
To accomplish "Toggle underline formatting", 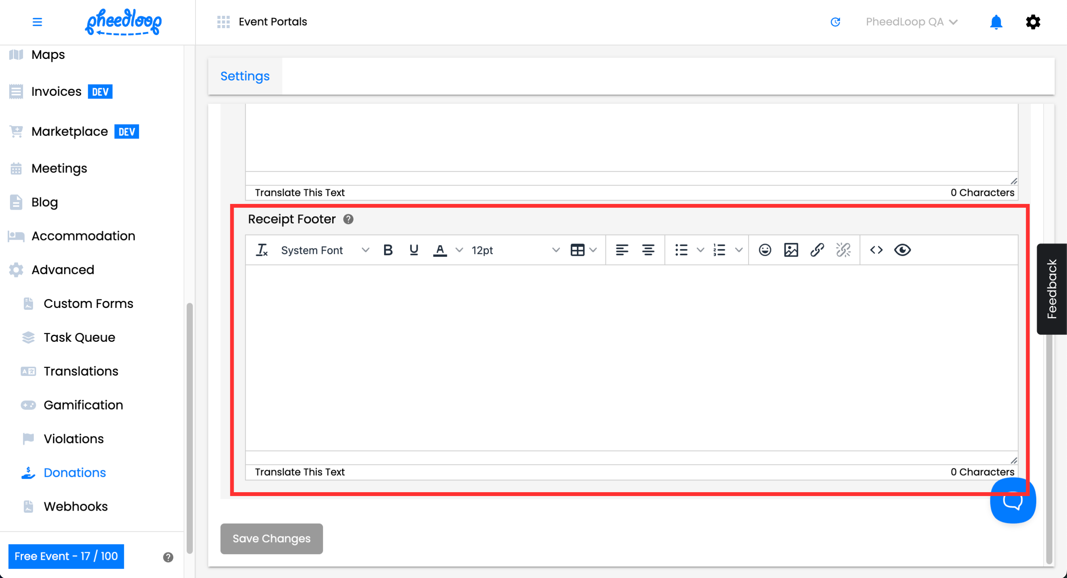I will [x=413, y=250].
